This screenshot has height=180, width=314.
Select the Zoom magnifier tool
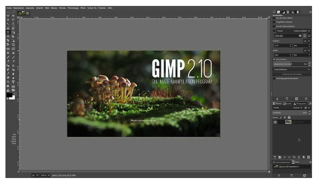pyautogui.click(x=8, y=82)
